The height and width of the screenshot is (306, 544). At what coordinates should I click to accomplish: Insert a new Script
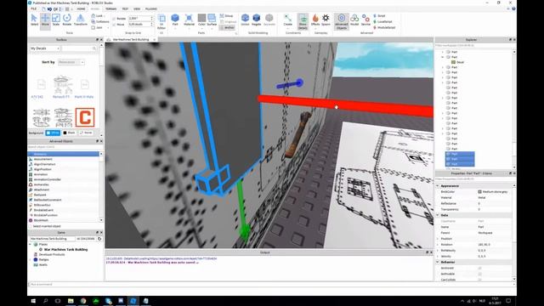[x=379, y=16]
